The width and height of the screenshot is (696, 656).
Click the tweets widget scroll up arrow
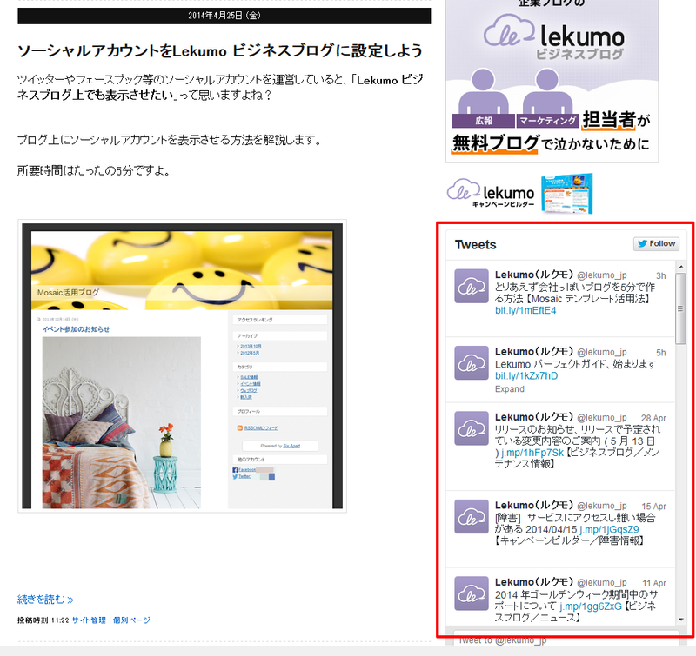point(680,267)
